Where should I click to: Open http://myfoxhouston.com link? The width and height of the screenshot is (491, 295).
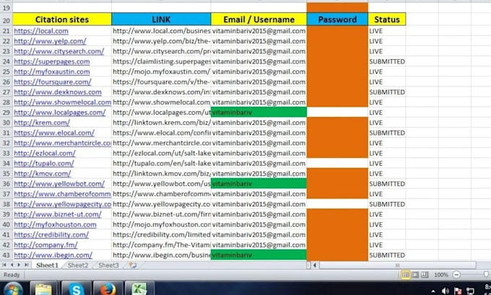(55, 224)
